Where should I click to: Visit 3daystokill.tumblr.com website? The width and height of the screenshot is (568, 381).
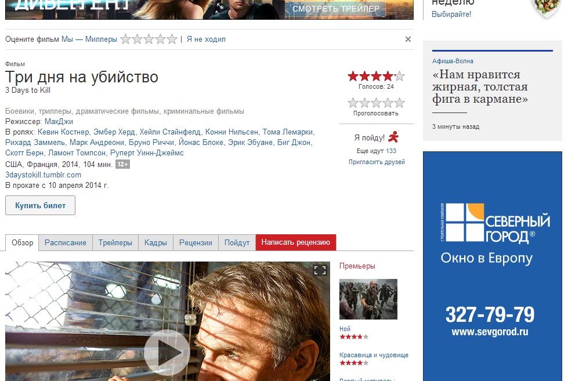click(x=43, y=175)
